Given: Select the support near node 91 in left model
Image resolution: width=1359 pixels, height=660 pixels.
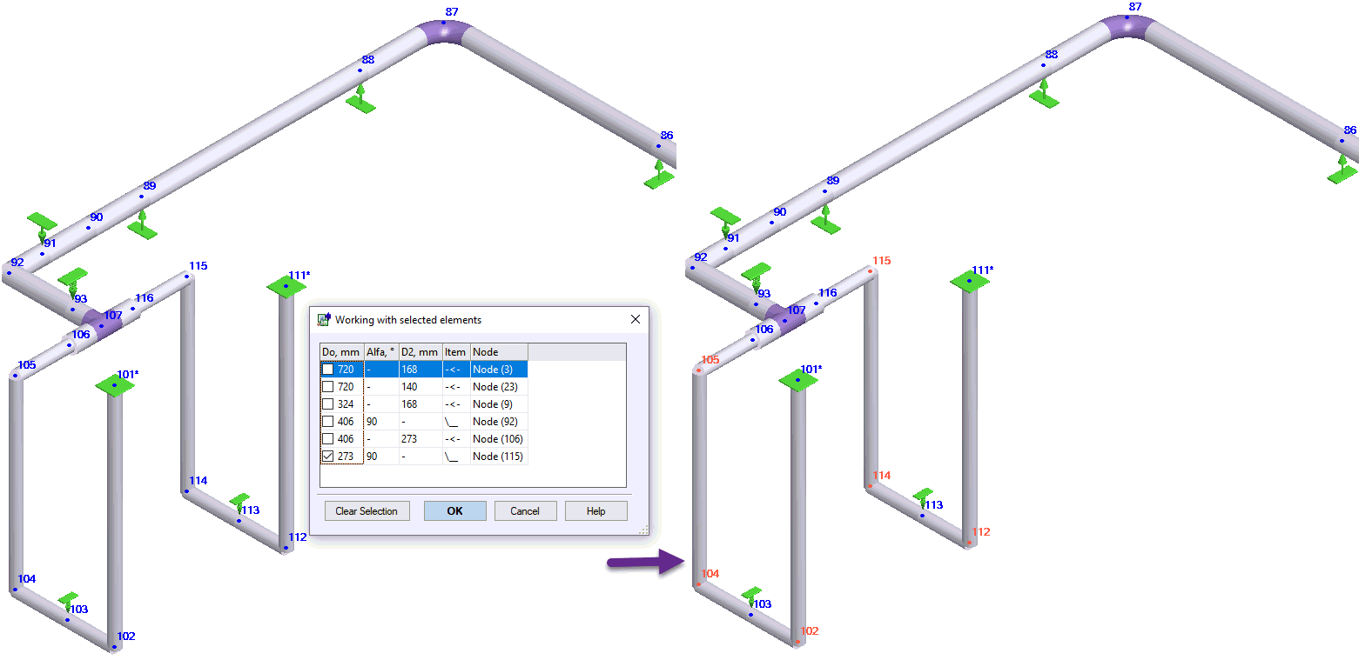Looking at the screenshot, I should (x=41, y=224).
